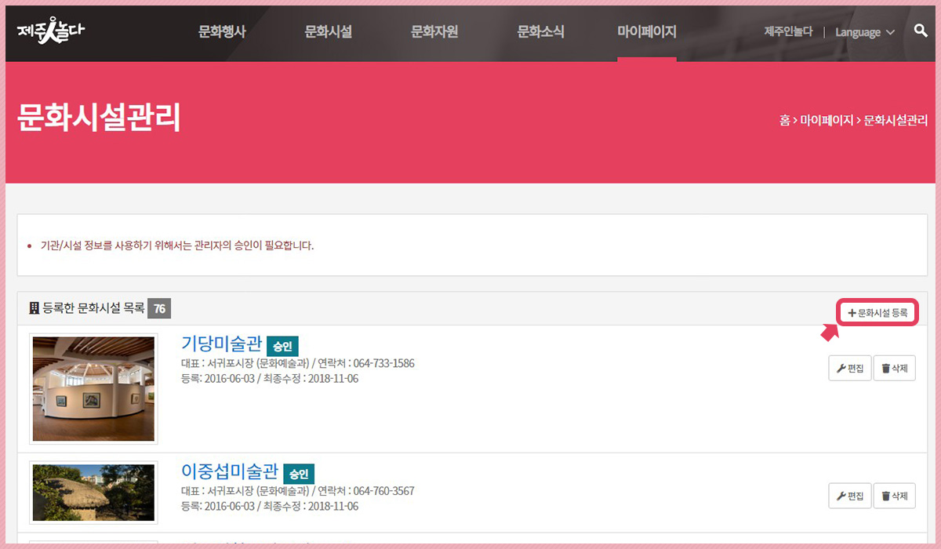The width and height of the screenshot is (941, 549).
Task: Click the 승인 badge next to 기당미술관
Action: click(282, 346)
